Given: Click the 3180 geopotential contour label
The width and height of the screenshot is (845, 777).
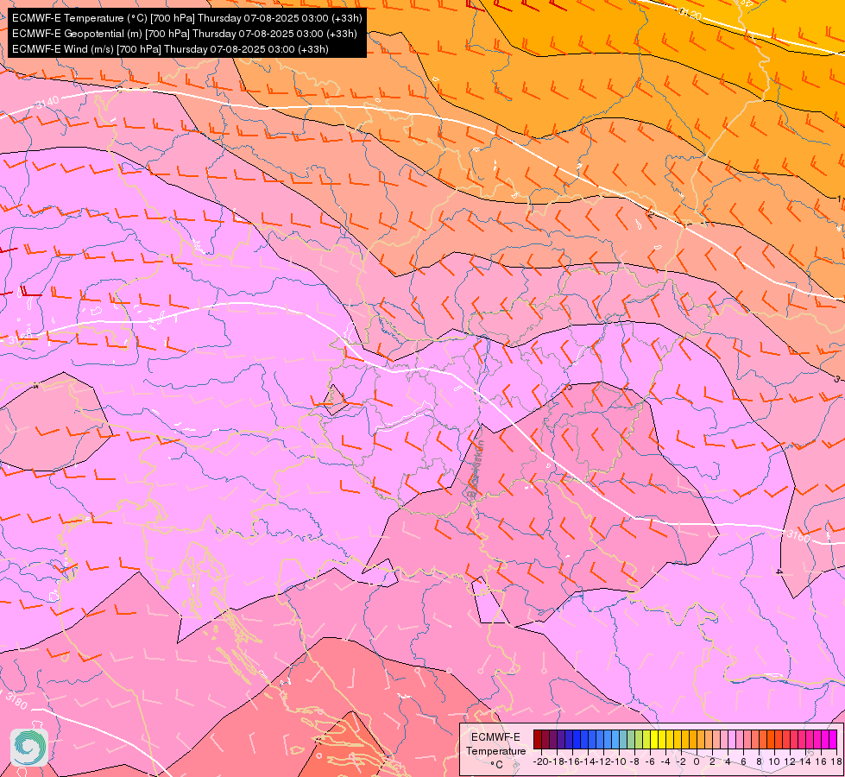Looking at the screenshot, I should coord(16,700).
